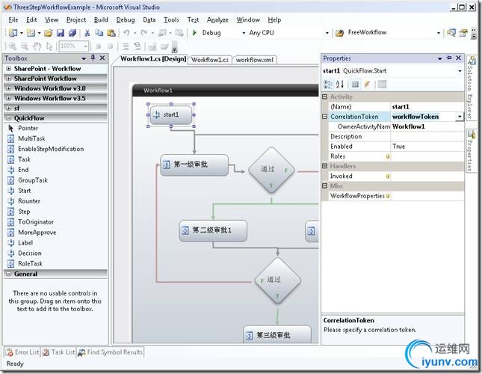Expand the Windows Workflow v3.0 group
Screen dimensions: 482x374
click(9, 88)
